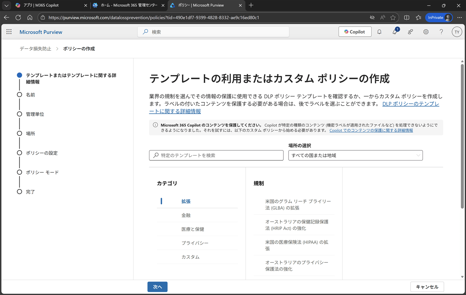Screen dimensions: 466x295
Task: Choose オーストラリアのプライバシー保護法の強化 template
Action: click(x=294, y=265)
